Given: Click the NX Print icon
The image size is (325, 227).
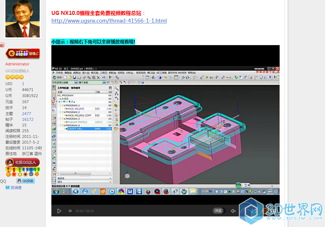Looking at the screenshot, I should (x=79, y=77).
